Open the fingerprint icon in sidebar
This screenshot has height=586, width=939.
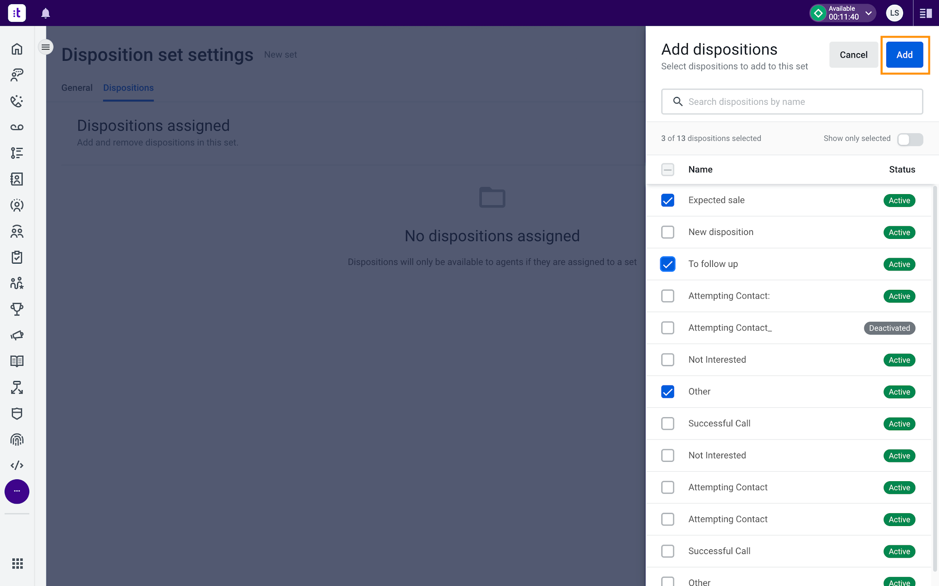(17, 439)
